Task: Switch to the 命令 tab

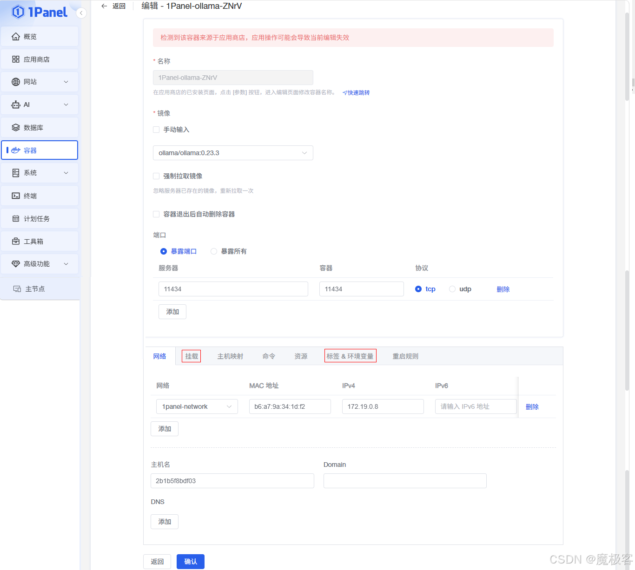Action: click(x=269, y=356)
